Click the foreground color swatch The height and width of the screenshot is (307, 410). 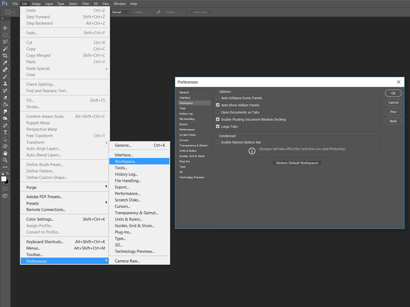pos(4,179)
